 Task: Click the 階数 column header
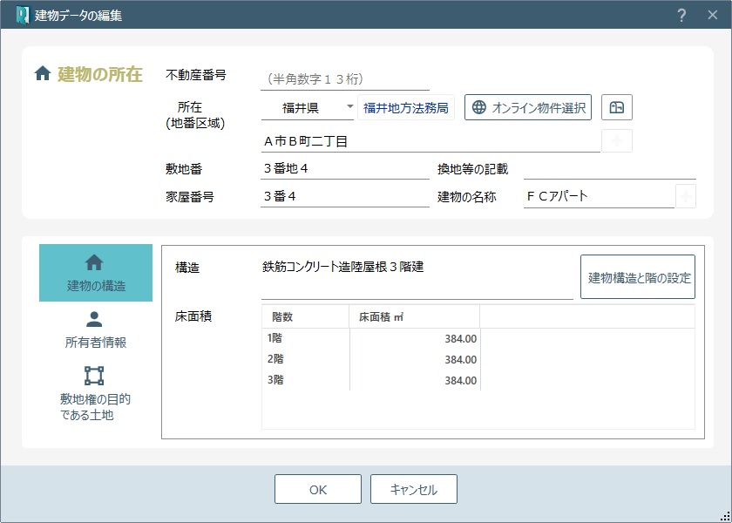pos(305,316)
